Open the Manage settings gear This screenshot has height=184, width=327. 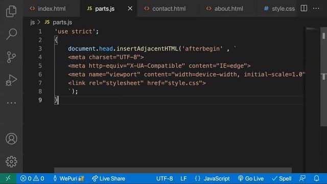pos(11,162)
